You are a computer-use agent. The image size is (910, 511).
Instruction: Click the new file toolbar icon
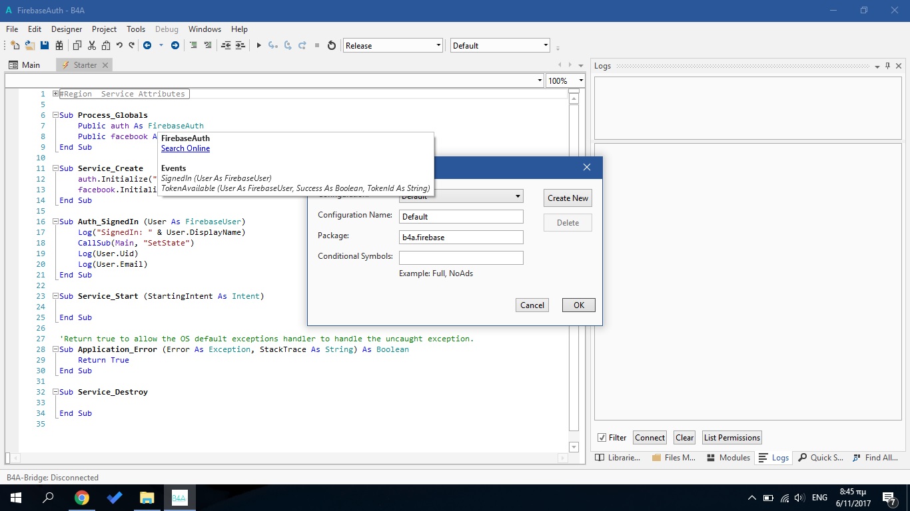coord(15,45)
